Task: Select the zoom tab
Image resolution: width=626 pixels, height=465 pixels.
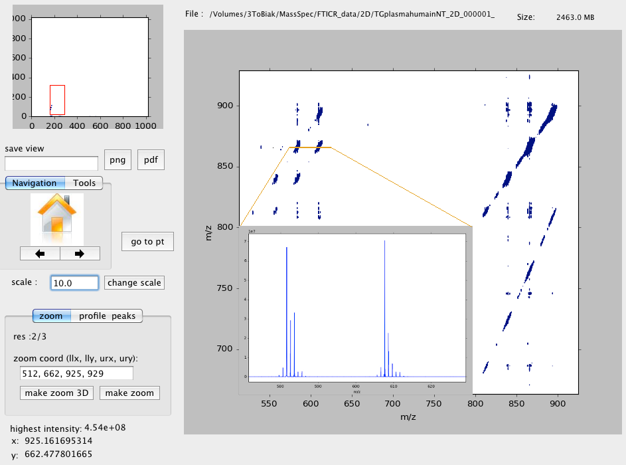Action: coord(51,316)
